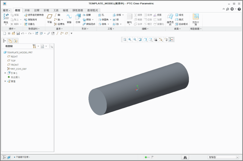Click the zoom in magnifier icon

(x=130, y=40)
